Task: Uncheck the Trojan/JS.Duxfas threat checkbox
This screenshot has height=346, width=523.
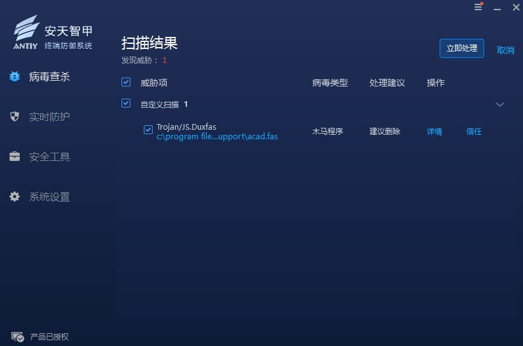Action: 148,130
